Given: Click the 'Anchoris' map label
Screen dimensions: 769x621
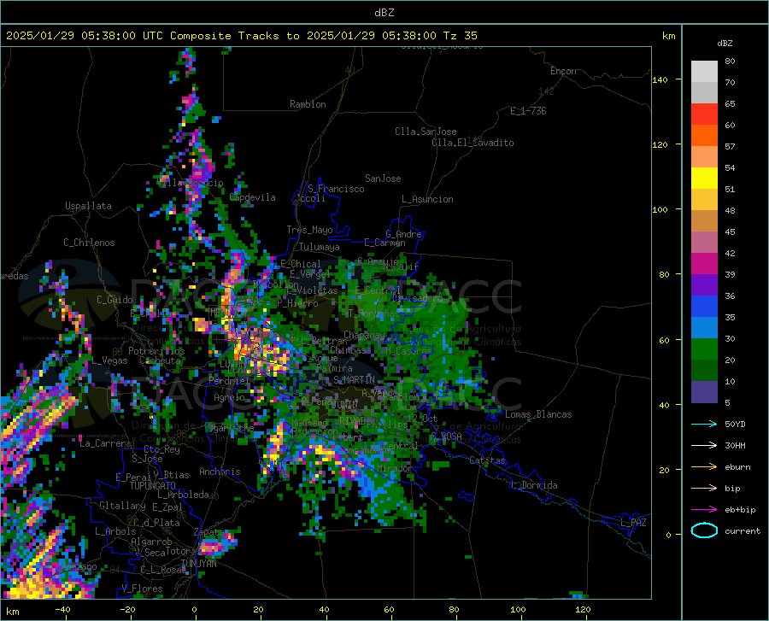Looking at the screenshot, I should [x=220, y=472].
